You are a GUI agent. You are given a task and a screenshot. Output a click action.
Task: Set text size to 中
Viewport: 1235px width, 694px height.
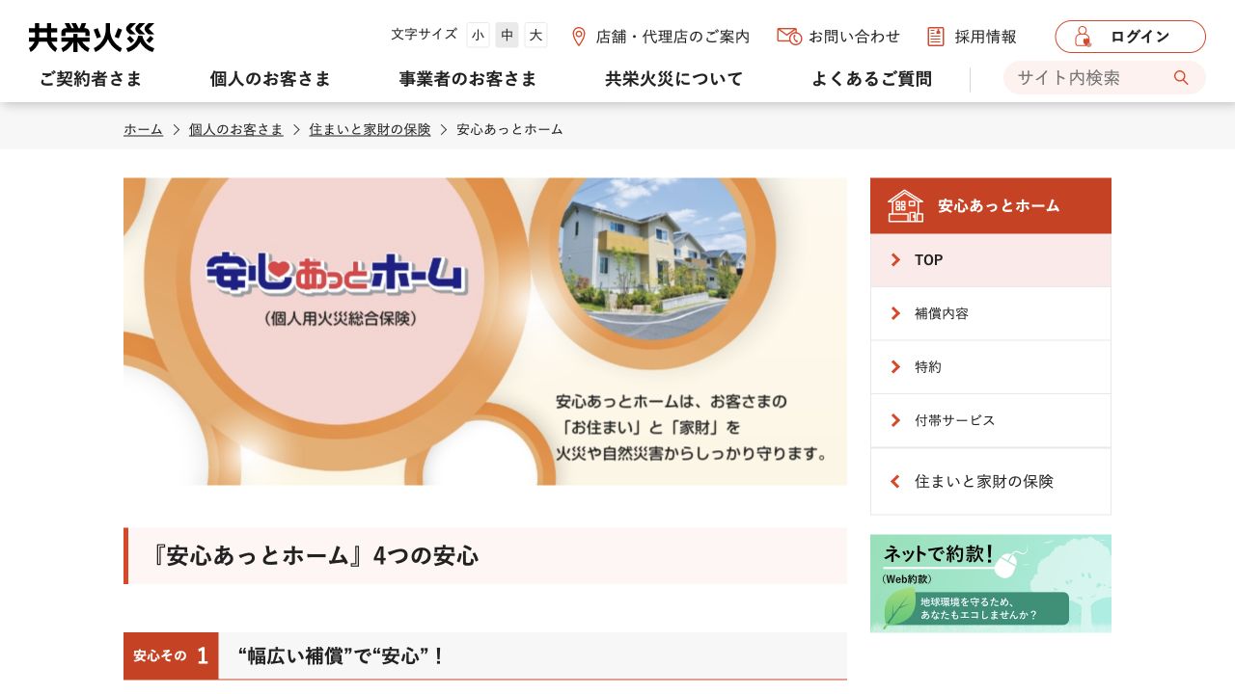(507, 36)
